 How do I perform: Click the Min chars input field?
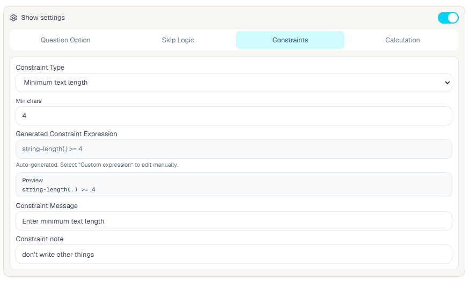(x=234, y=116)
